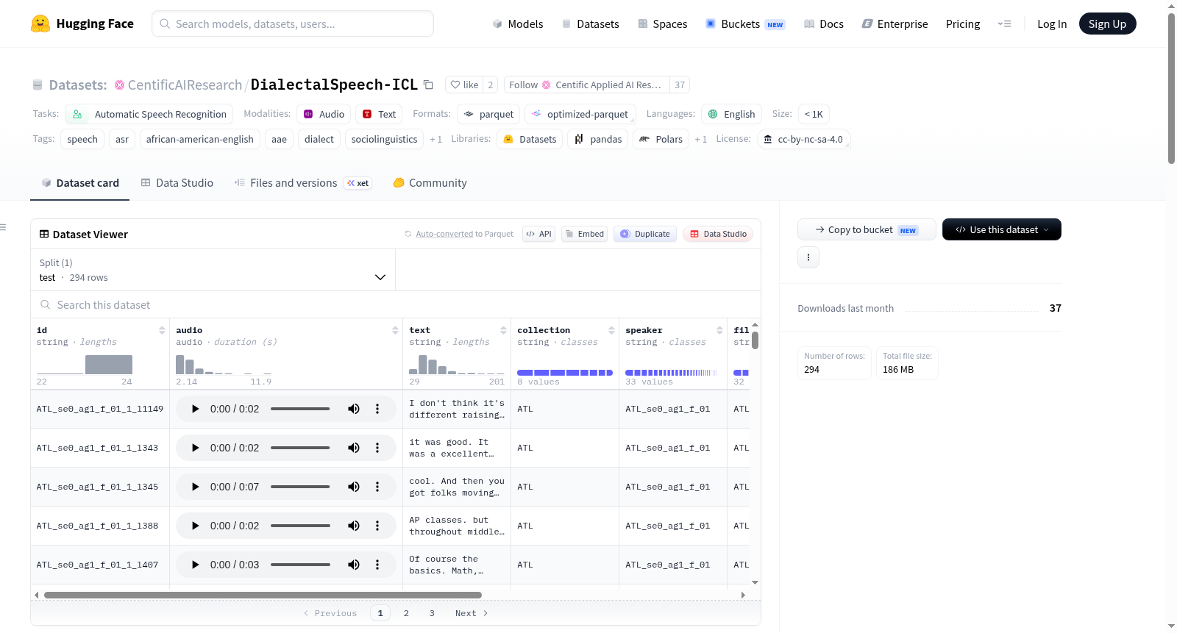Expand the navigation more-menu icon
Image resolution: width=1177 pixels, height=633 pixels.
tap(1004, 24)
